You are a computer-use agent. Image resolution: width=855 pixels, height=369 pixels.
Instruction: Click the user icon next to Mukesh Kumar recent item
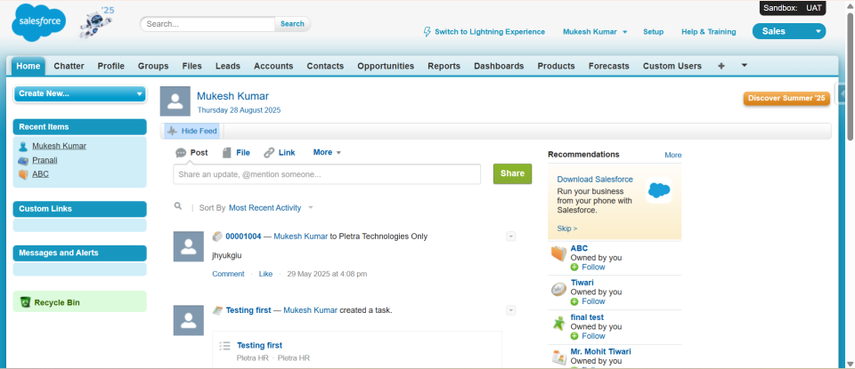[23, 147]
